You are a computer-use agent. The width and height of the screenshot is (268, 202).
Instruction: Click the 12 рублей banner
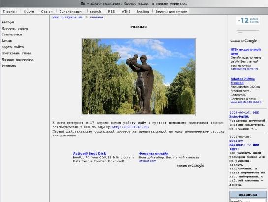(248, 20)
